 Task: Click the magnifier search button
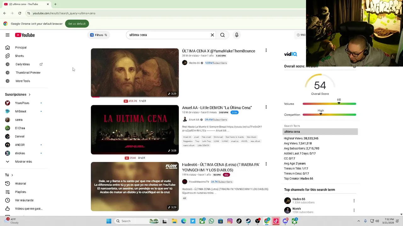(223, 35)
